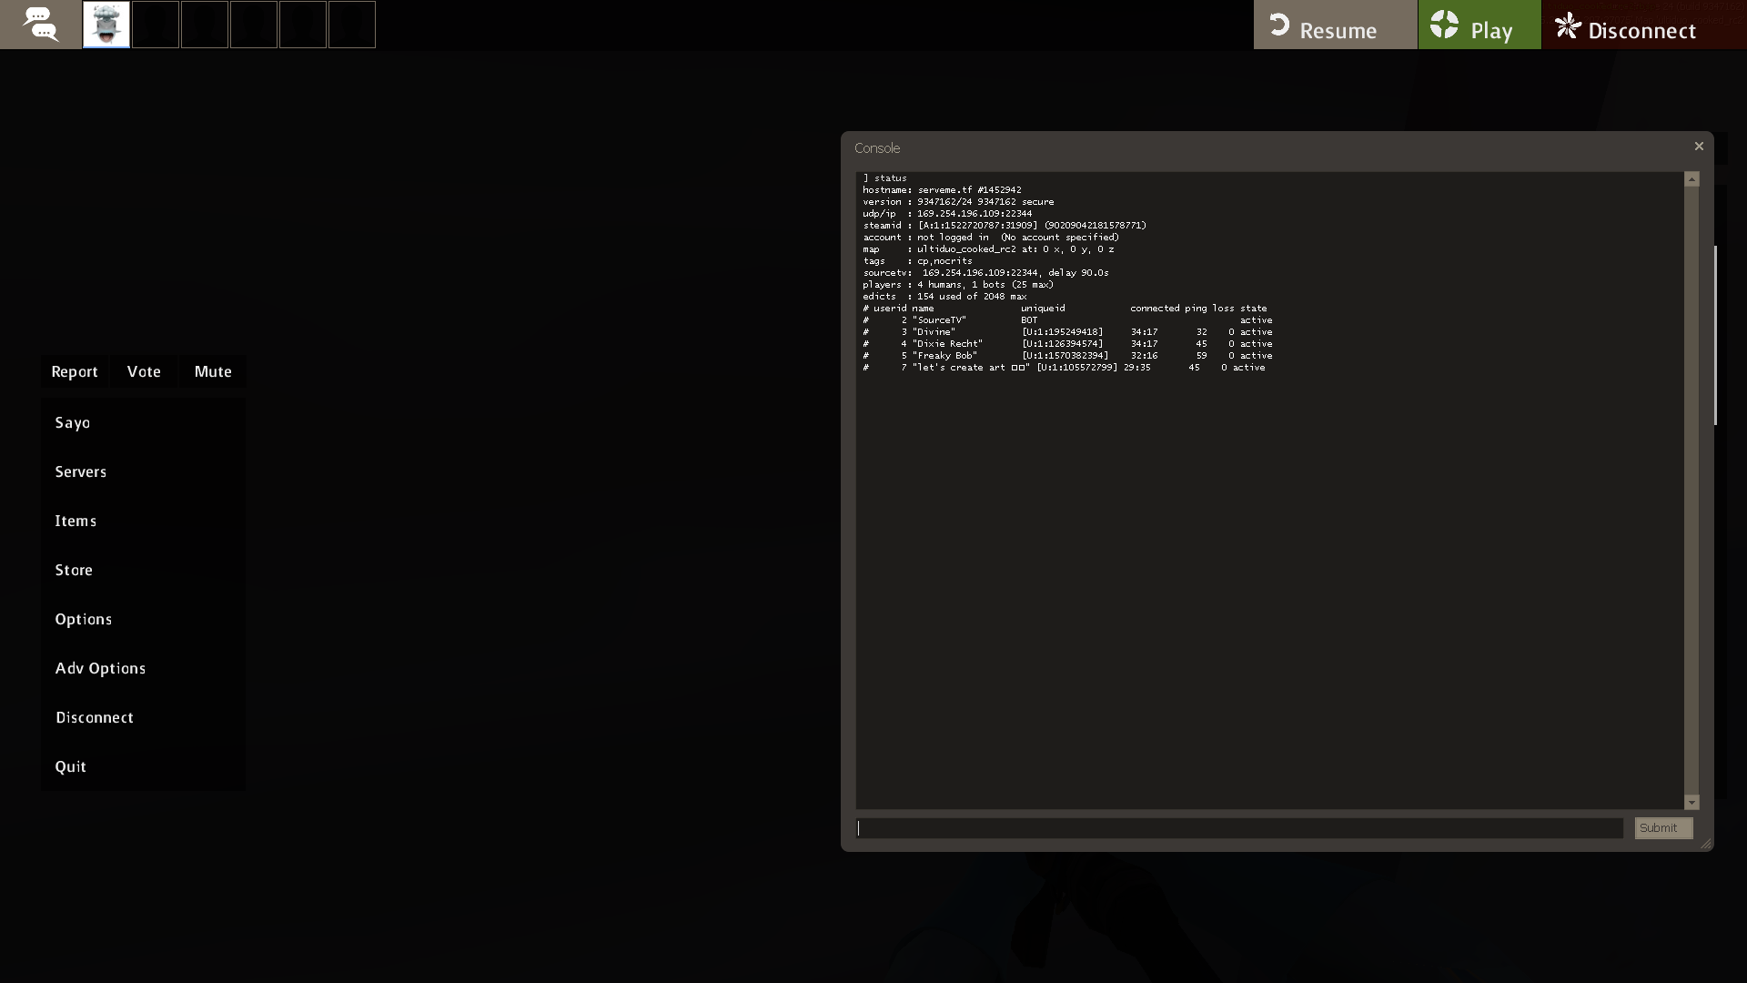Viewport: 1747px width, 983px height.
Task: Open Items from the main menu
Action: click(x=76, y=521)
